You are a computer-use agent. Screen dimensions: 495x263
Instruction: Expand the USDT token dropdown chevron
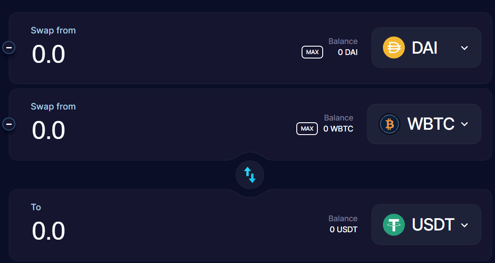(x=465, y=225)
